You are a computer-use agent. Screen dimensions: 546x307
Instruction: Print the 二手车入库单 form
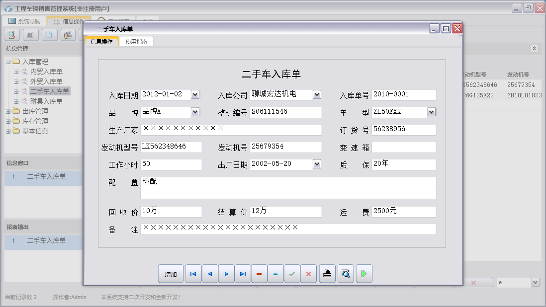coord(327,274)
